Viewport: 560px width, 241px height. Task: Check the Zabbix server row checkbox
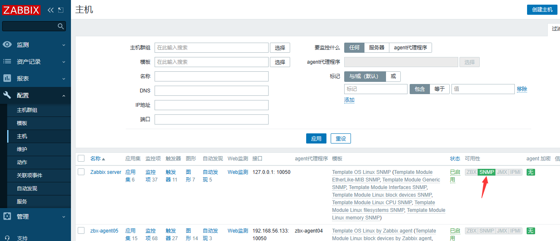point(82,171)
